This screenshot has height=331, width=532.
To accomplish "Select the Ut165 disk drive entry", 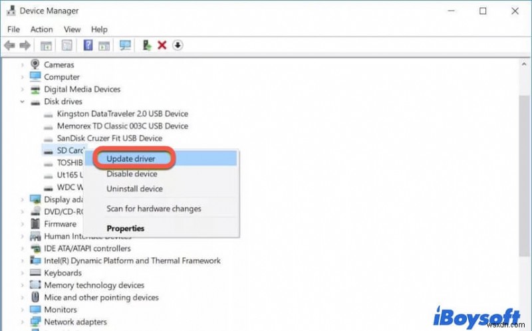I will (70, 175).
